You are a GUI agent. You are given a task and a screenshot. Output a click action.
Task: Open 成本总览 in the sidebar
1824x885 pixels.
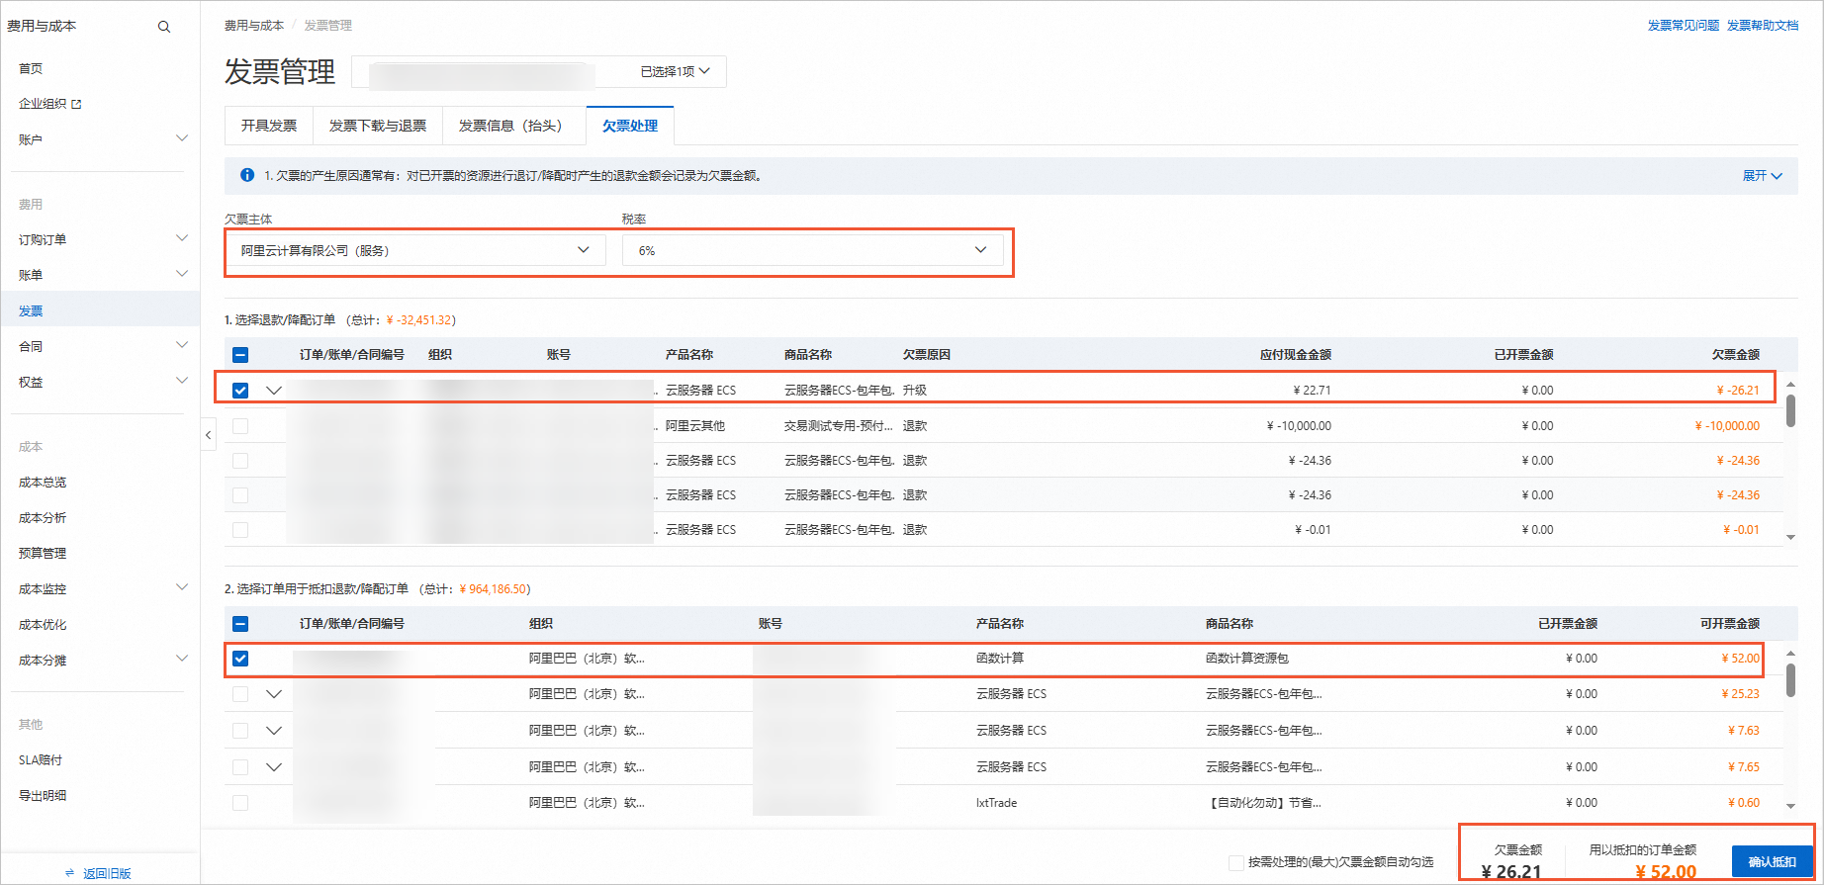coord(43,483)
